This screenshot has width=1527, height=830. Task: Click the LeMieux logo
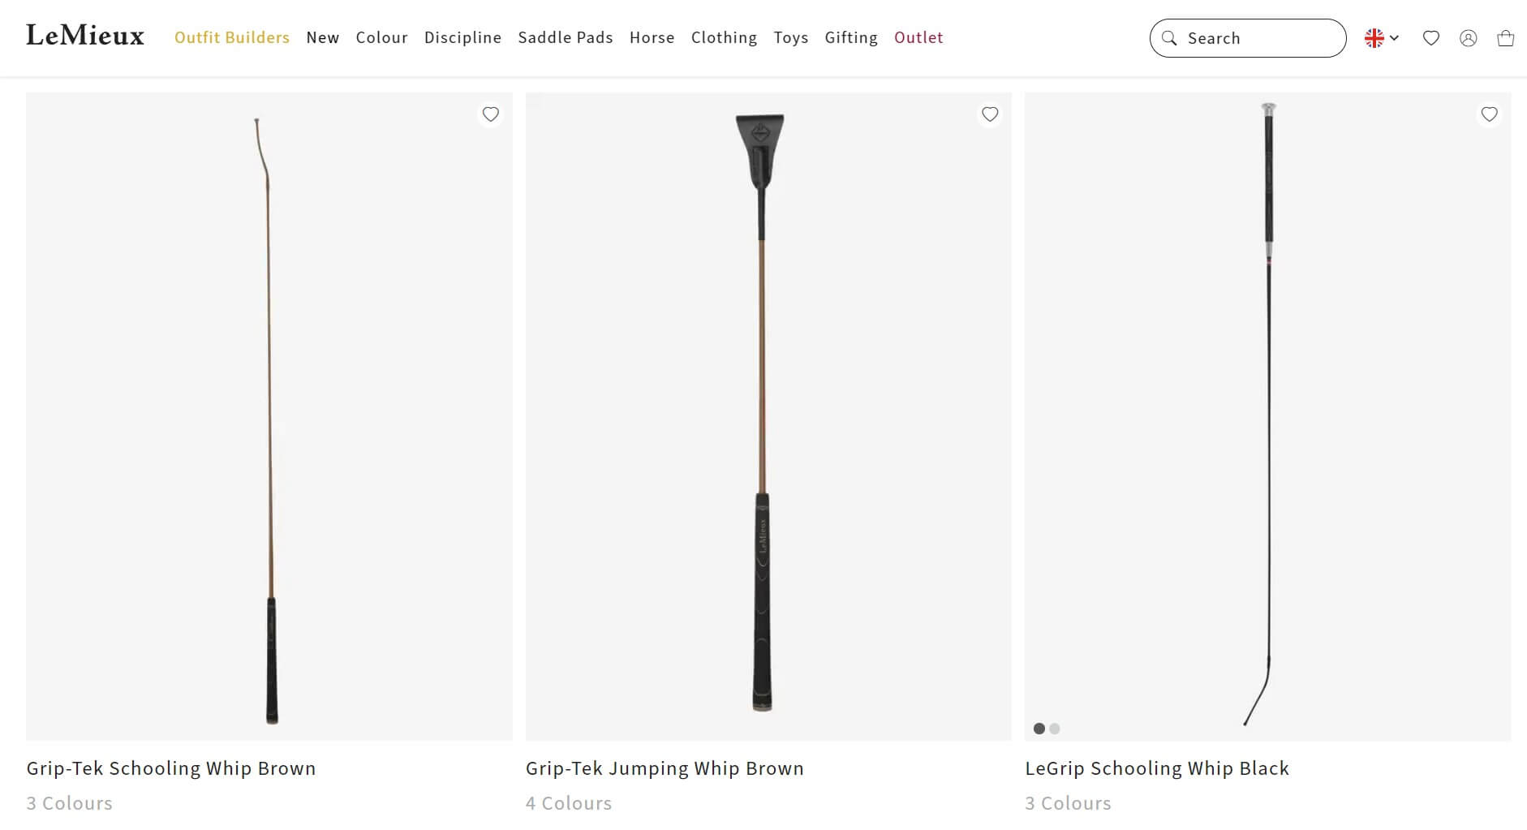click(85, 37)
